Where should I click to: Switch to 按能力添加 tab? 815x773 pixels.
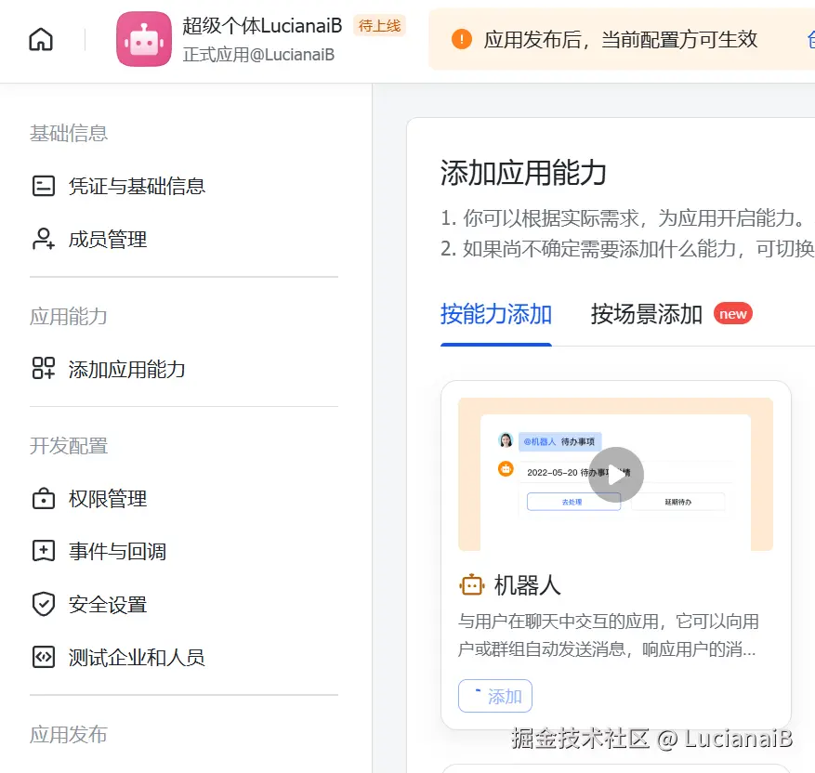tap(496, 314)
